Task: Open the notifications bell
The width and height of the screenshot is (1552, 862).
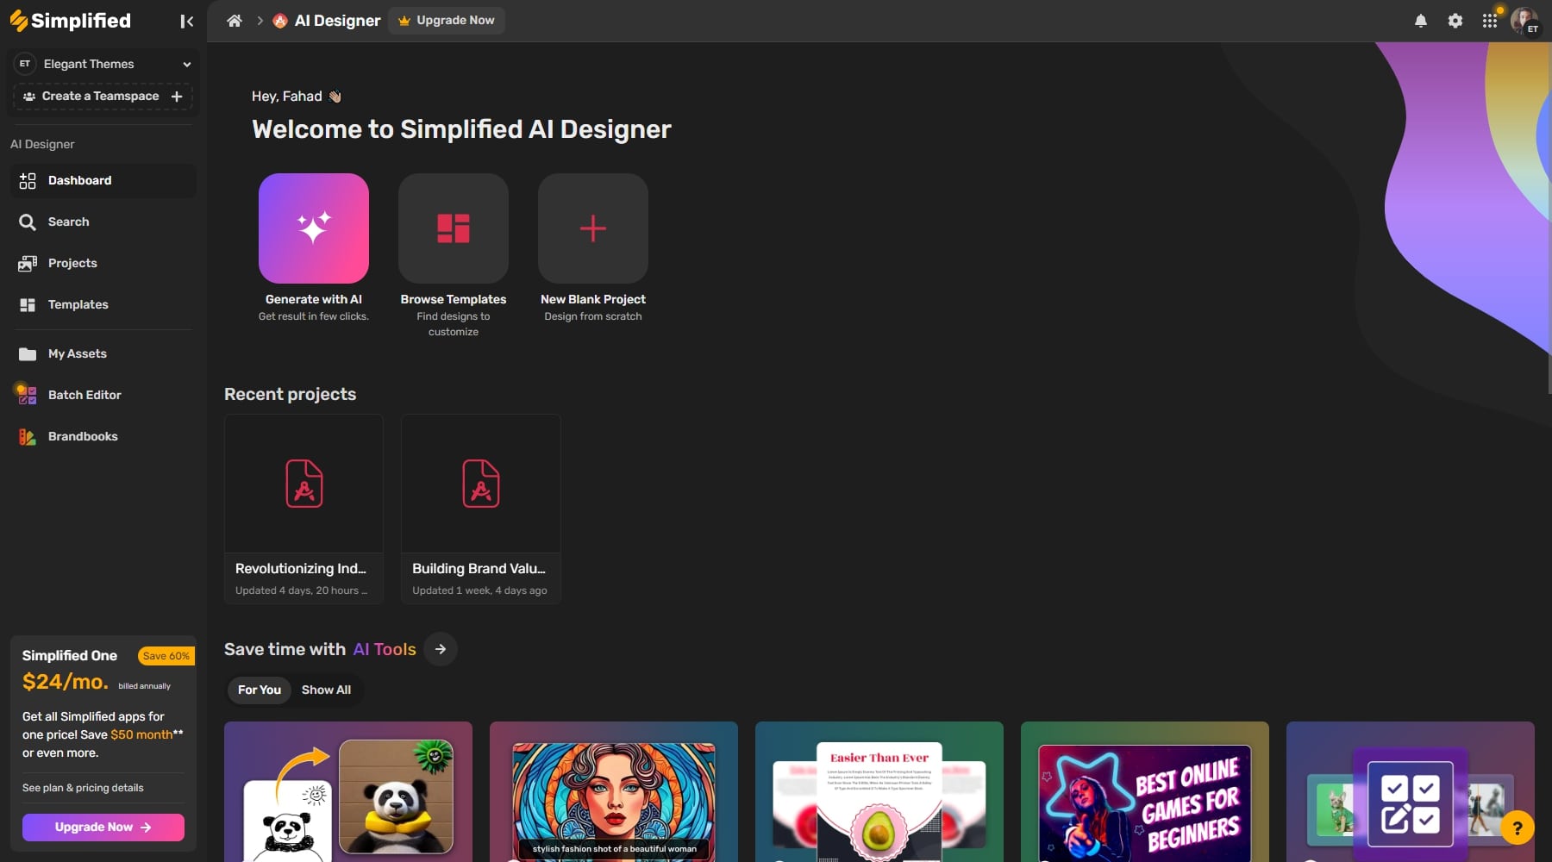Action: click(x=1421, y=21)
